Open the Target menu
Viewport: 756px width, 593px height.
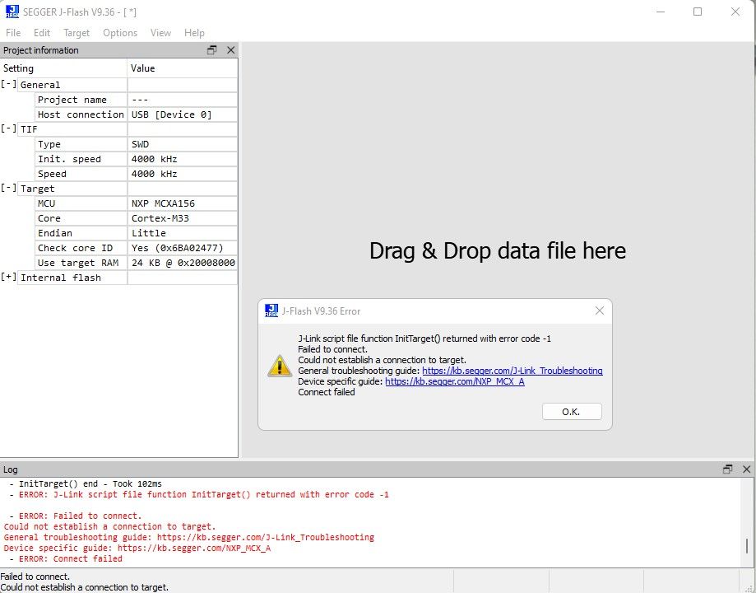pyautogui.click(x=77, y=33)
